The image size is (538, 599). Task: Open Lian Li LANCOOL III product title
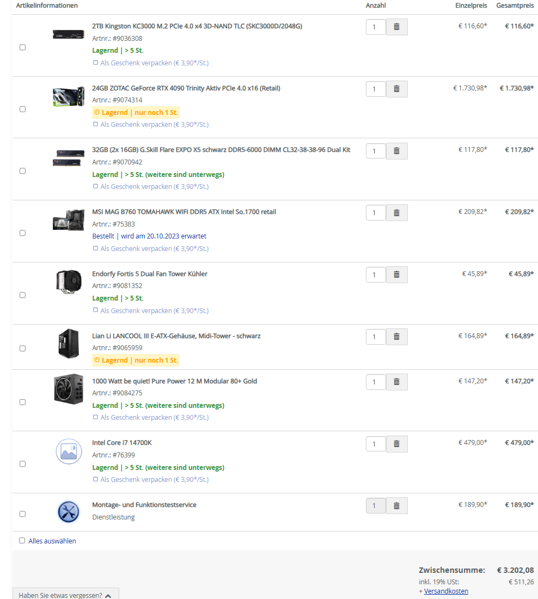pos(176,336)
